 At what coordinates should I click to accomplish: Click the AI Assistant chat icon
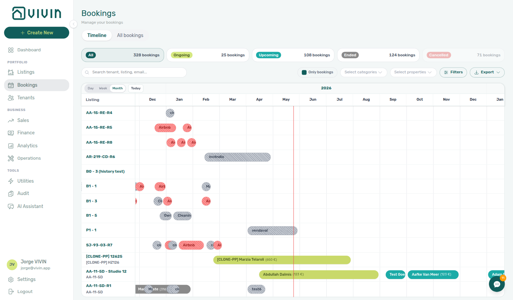click(11, 206)
